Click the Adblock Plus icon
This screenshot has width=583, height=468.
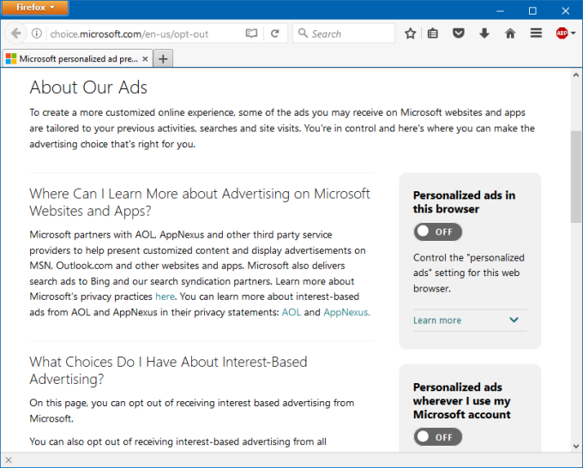pyautogui.click(x=562, y=33)
